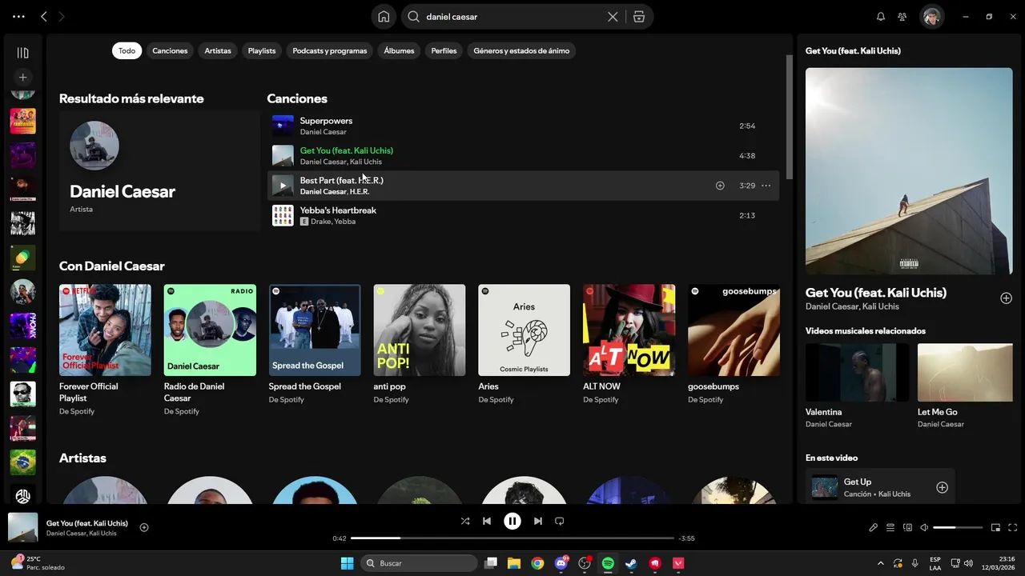Image resolution: width=1025 pixels, height=576 pixels.
Task: Open Radio de Daniel Caesar card
Action: 210,350
